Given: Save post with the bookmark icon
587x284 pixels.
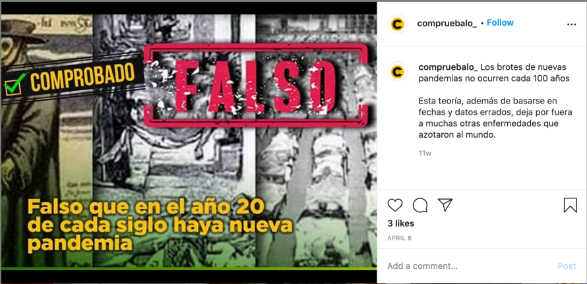Looking at the screenshot, I should pos(570,205).
